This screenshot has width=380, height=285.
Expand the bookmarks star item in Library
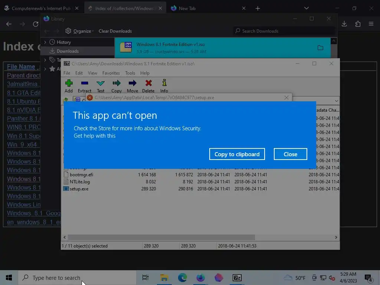coord(45,69)
